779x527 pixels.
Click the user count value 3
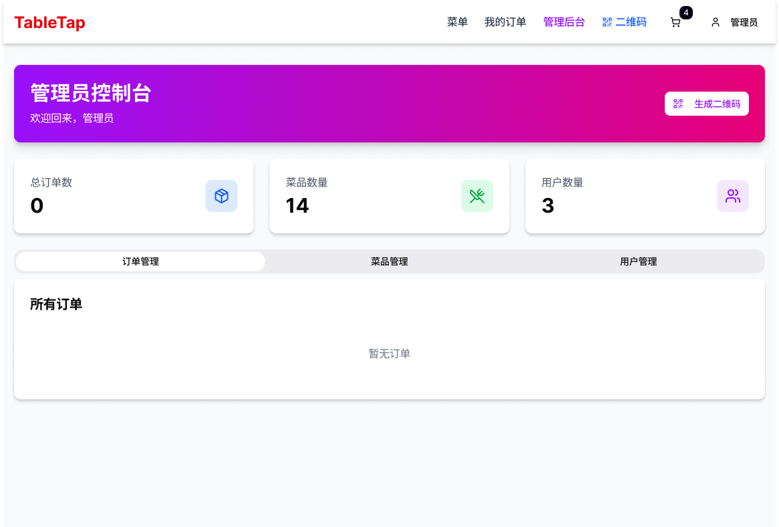click(x=548, y=206)
